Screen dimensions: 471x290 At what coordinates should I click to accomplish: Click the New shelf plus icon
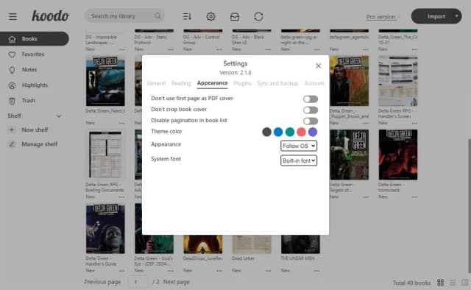pyautogui.click(x=12, y=130)
